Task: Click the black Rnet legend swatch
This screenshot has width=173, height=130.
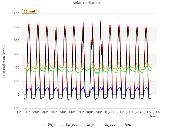Action: tap(120, 125)
